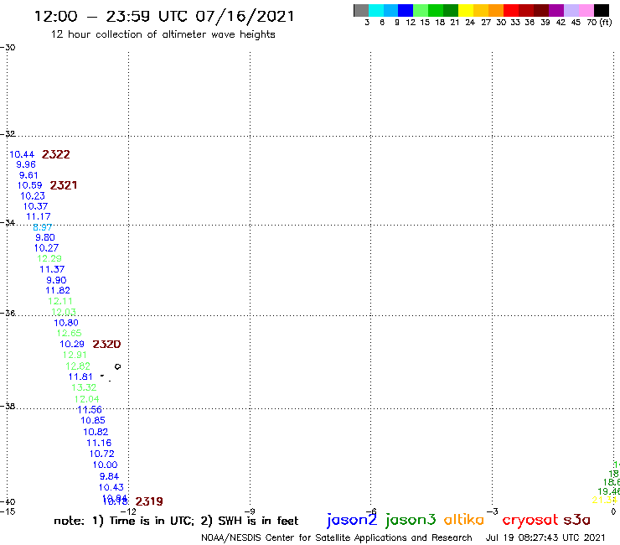
Task: Click the latitude axis label -38
Action: (x=8, y=406)
